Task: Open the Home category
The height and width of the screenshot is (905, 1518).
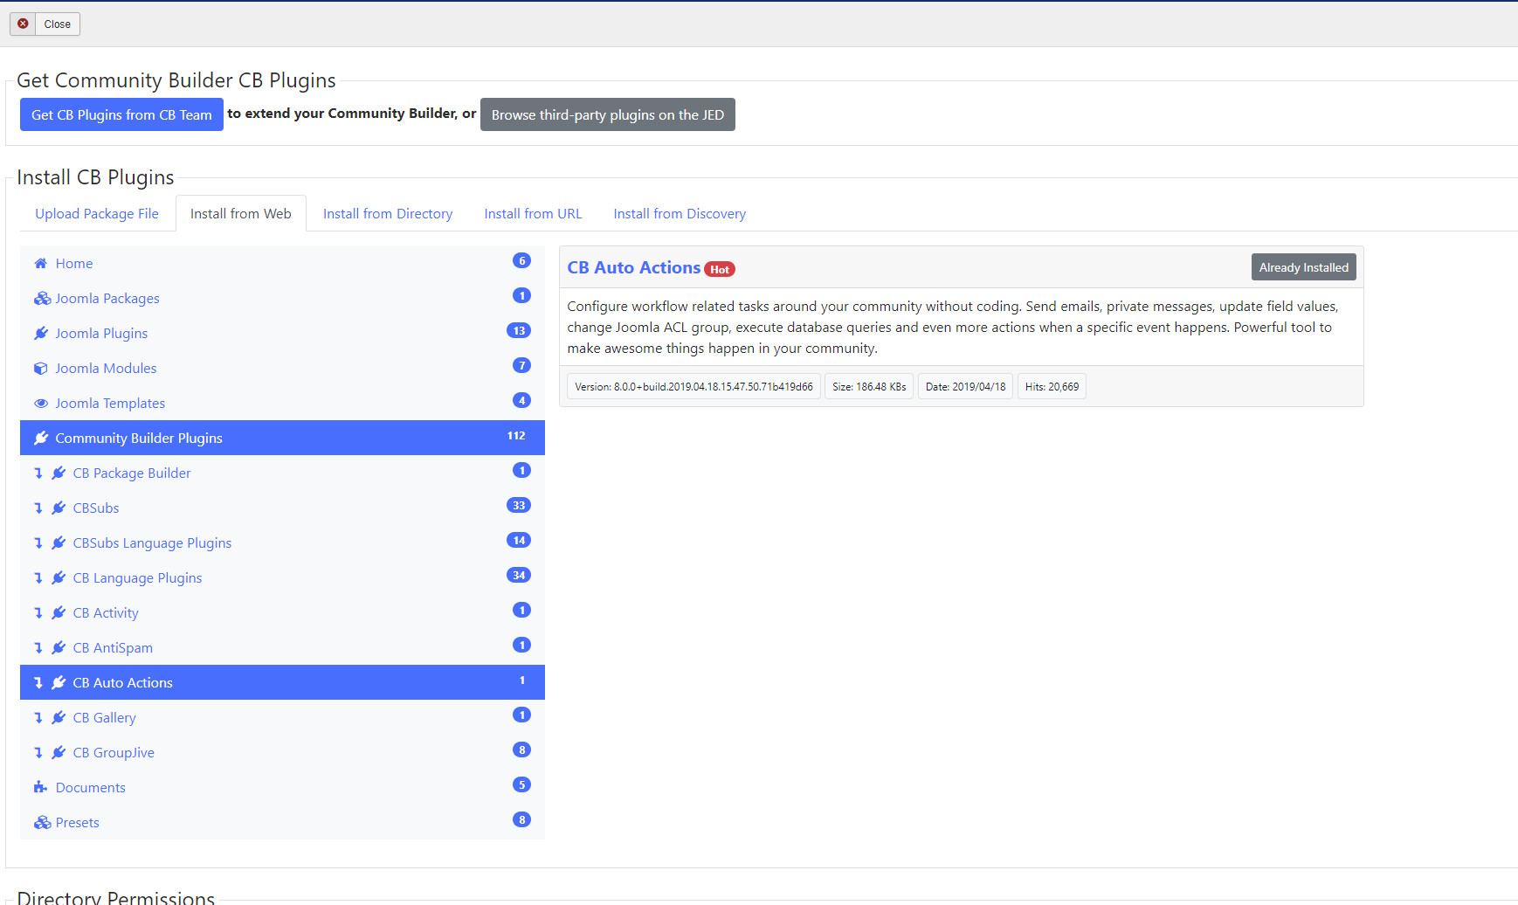Action: click(x=282, y=263)
